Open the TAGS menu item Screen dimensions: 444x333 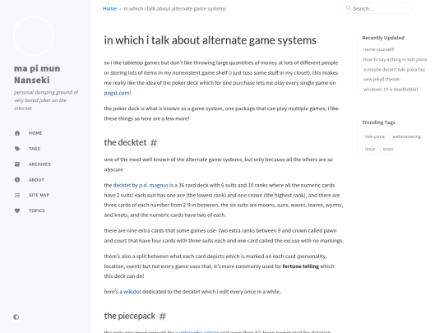[x=35, y=149]
